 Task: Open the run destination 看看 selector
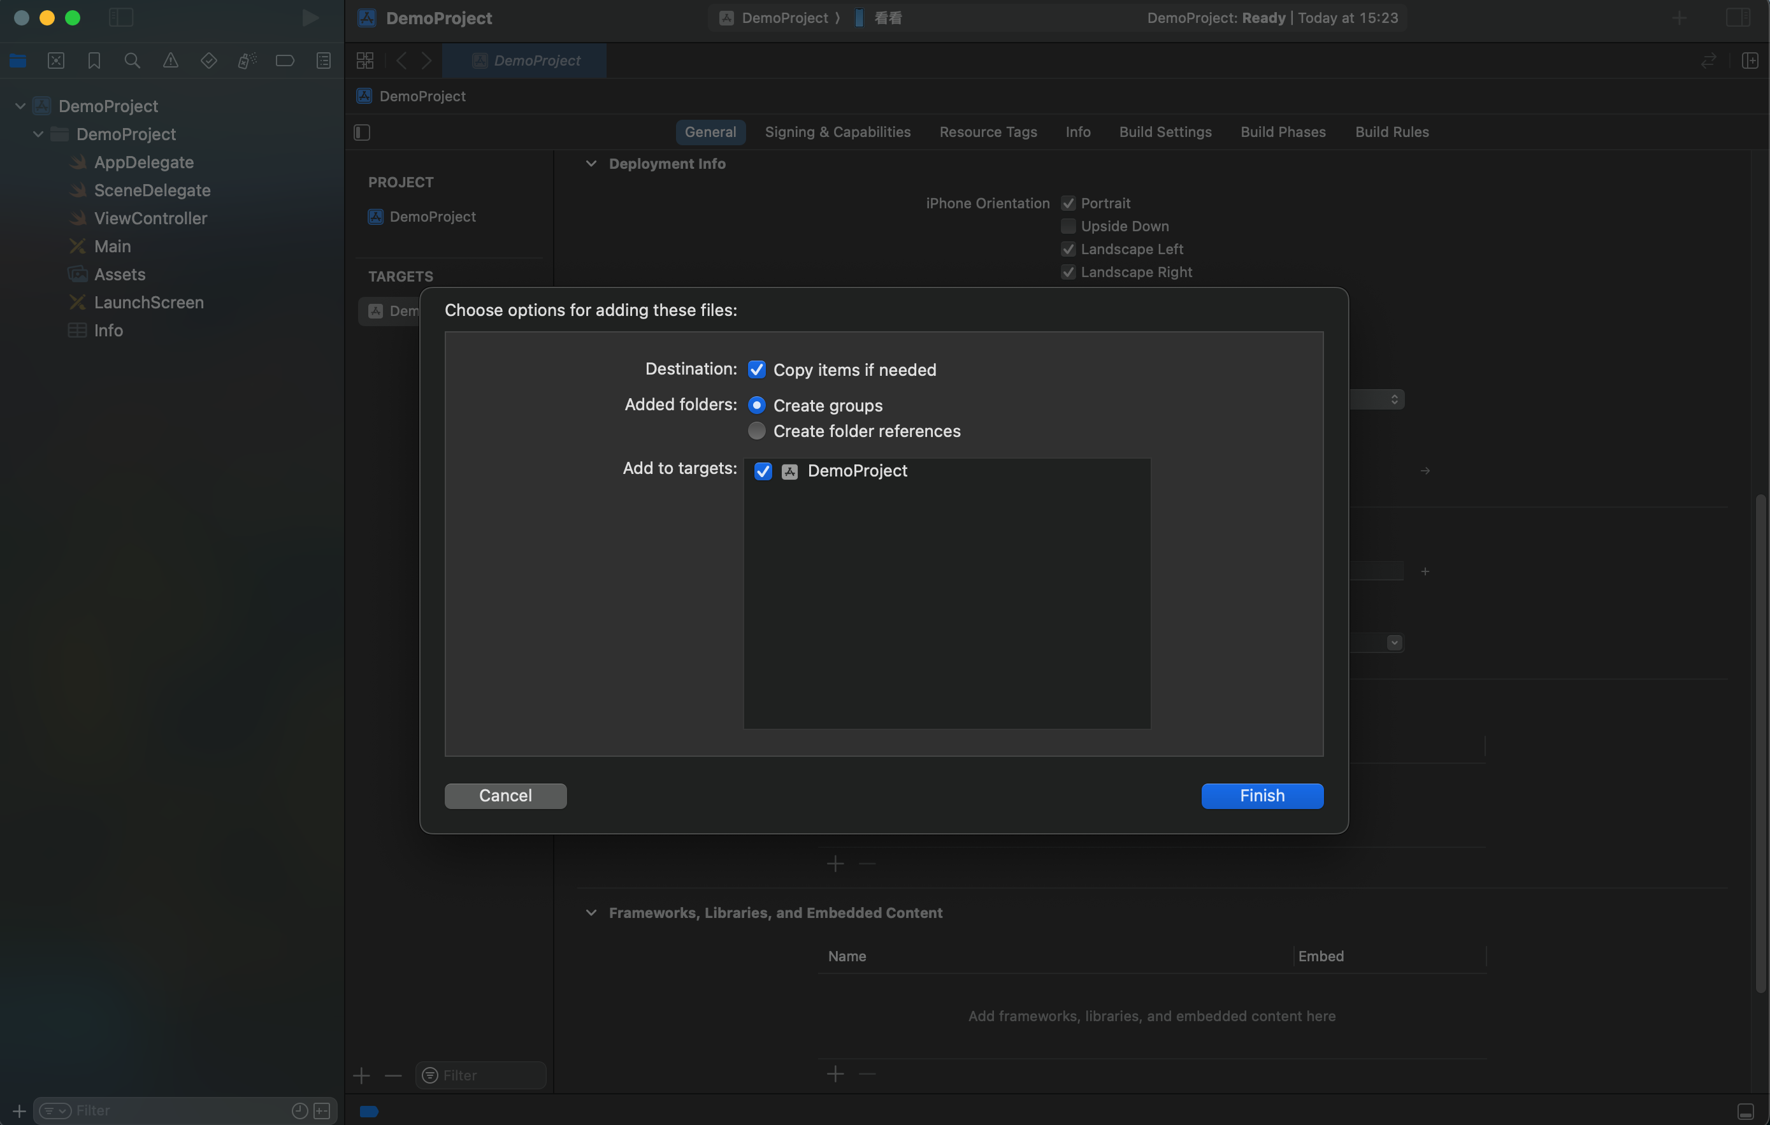[879, 18]
